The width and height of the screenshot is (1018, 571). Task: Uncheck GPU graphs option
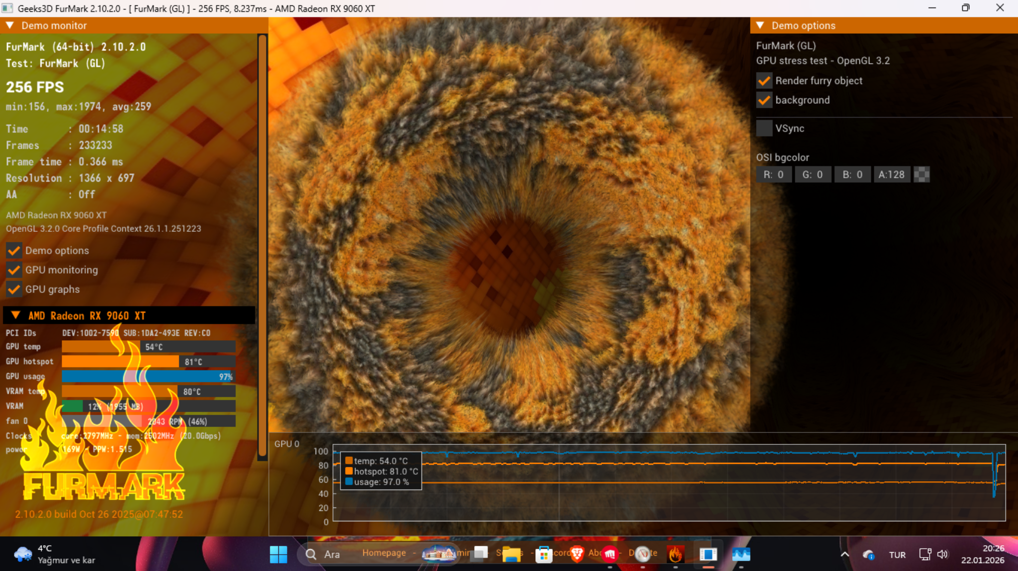click(x=14, y=289)
